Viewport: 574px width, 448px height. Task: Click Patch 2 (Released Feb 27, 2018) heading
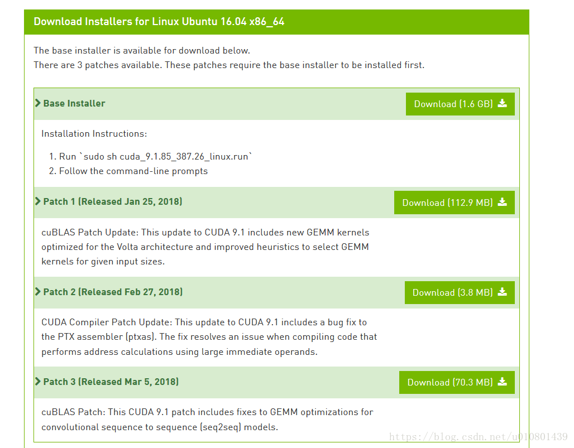113,292
